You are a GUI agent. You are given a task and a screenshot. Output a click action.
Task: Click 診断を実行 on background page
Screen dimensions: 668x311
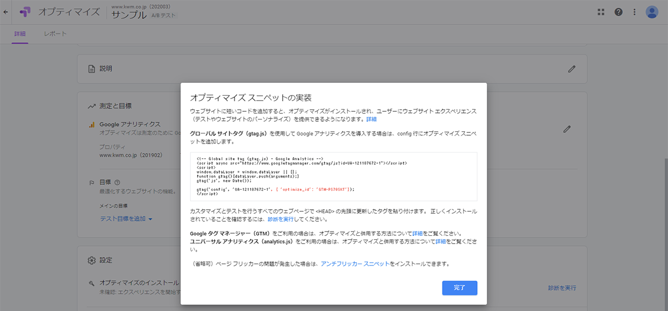(562, 288)
